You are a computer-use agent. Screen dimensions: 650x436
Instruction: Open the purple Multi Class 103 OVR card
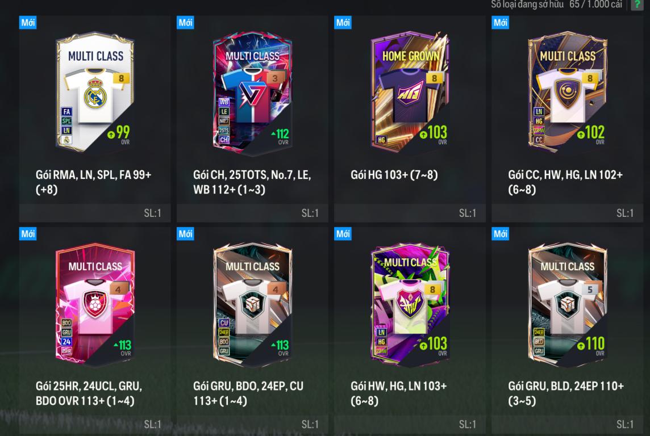coord(410,304)
